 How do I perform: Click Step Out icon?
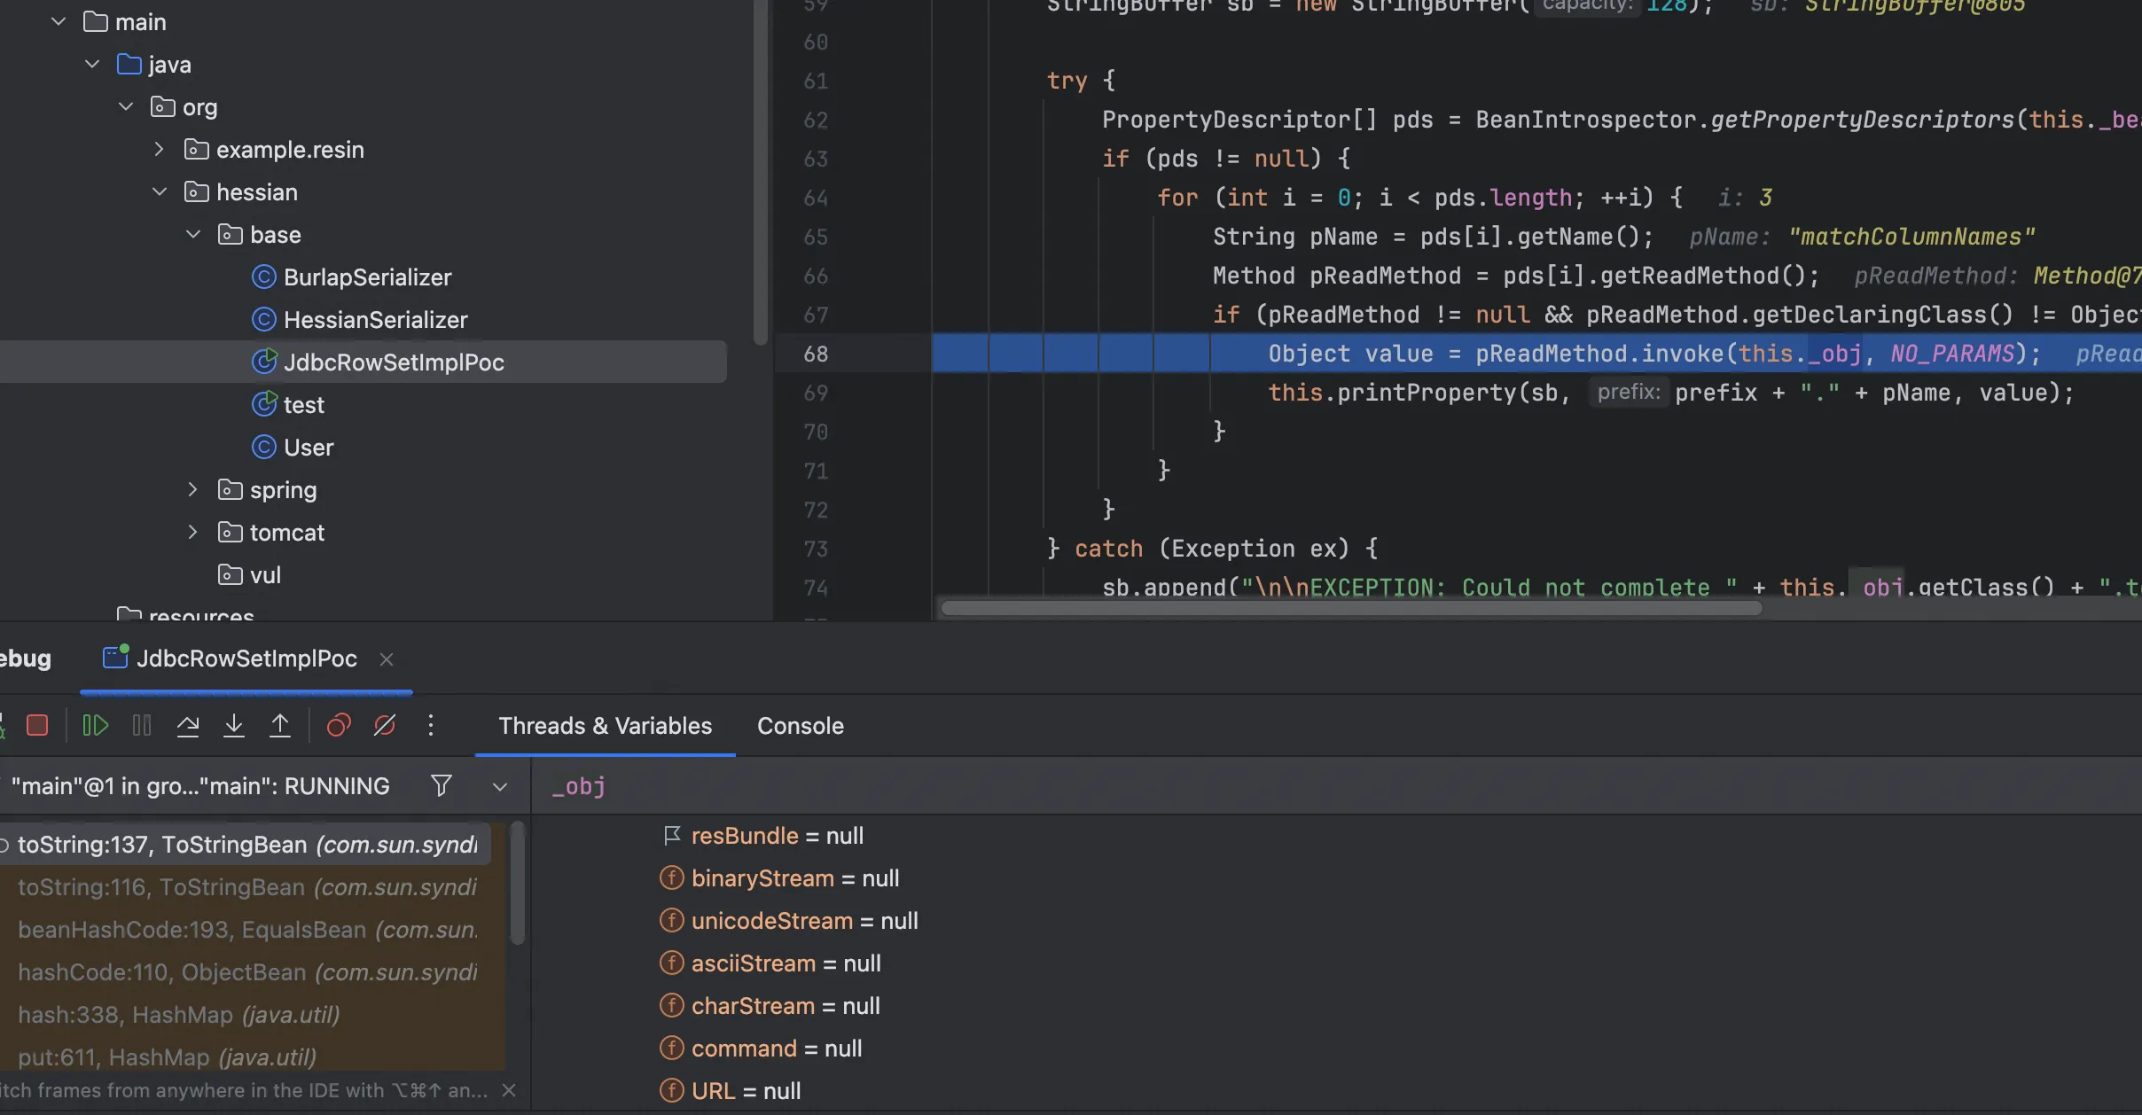(x=280, y=726)
